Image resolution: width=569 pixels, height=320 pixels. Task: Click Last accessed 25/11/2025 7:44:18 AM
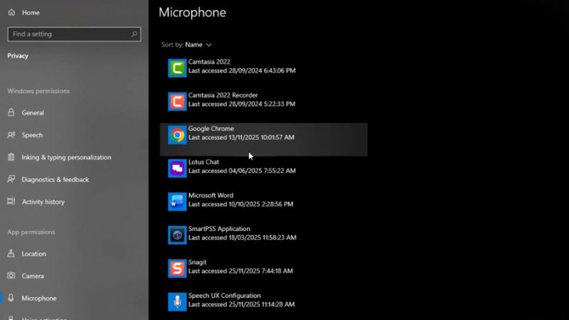[240, 271]
